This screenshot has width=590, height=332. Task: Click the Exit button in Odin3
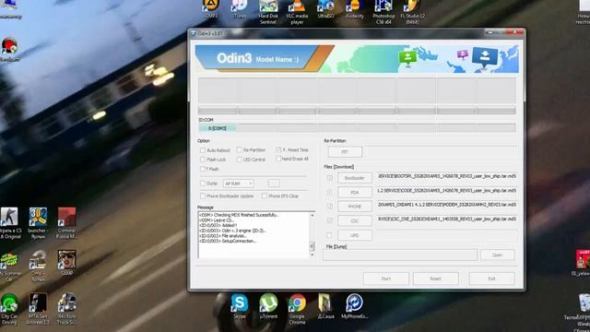coord(491,279)
